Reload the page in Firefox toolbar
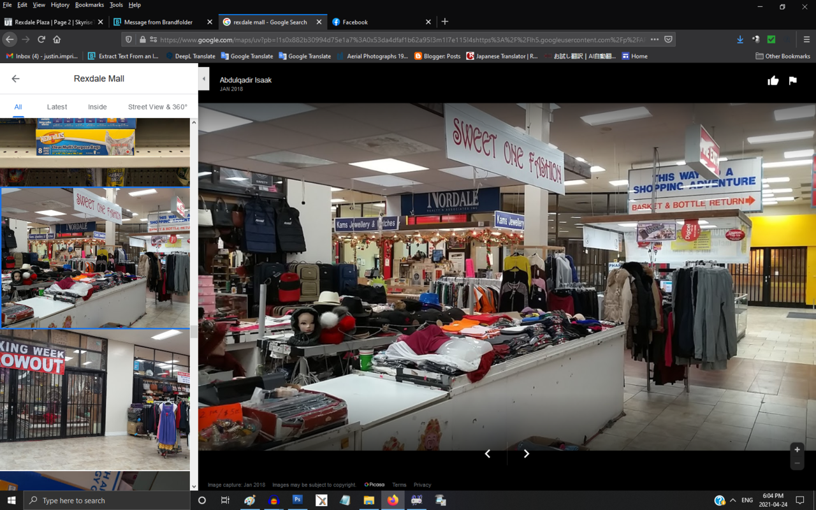Screen dimensions: 816x510 pyautogui.click(x=41, y=40)
